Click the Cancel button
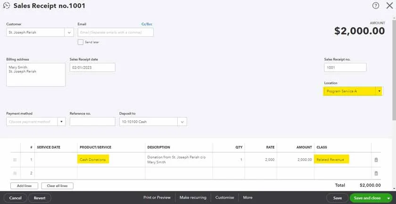 (x=16, y=198)
